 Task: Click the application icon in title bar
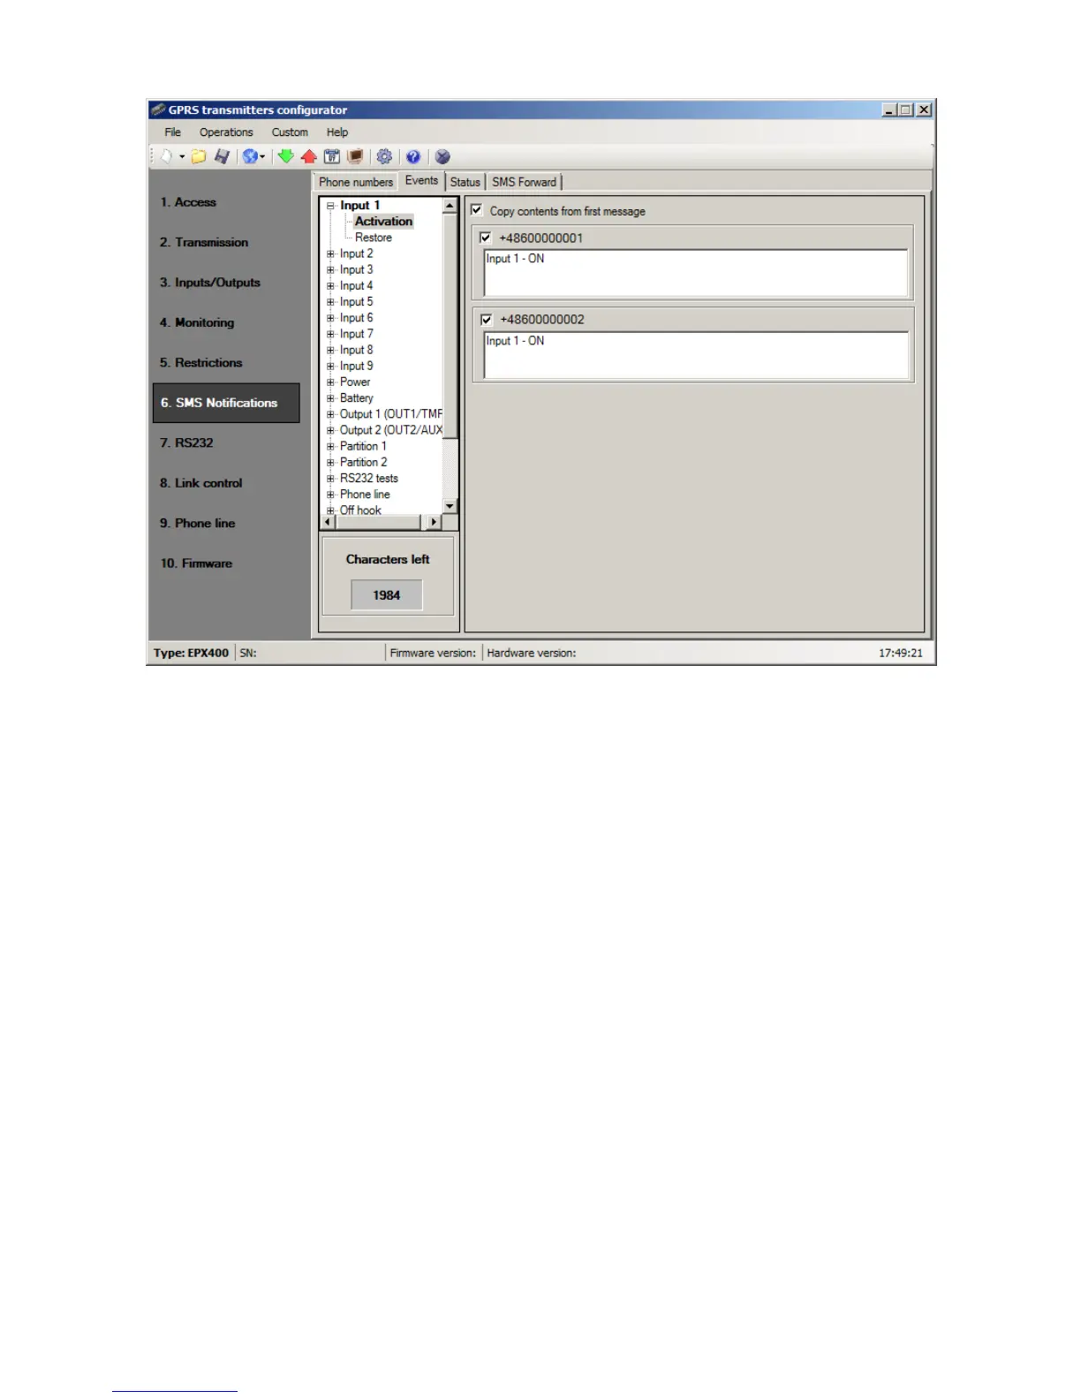(158, 110)
